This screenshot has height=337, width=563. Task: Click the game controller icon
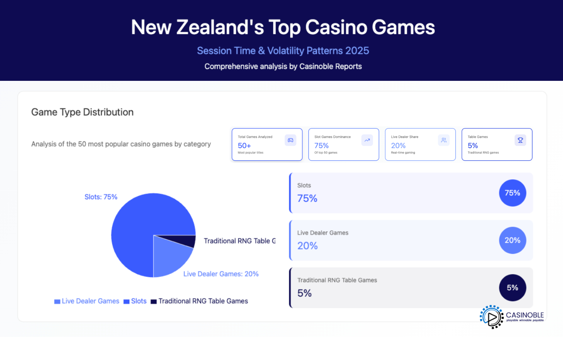coord(290,140)
